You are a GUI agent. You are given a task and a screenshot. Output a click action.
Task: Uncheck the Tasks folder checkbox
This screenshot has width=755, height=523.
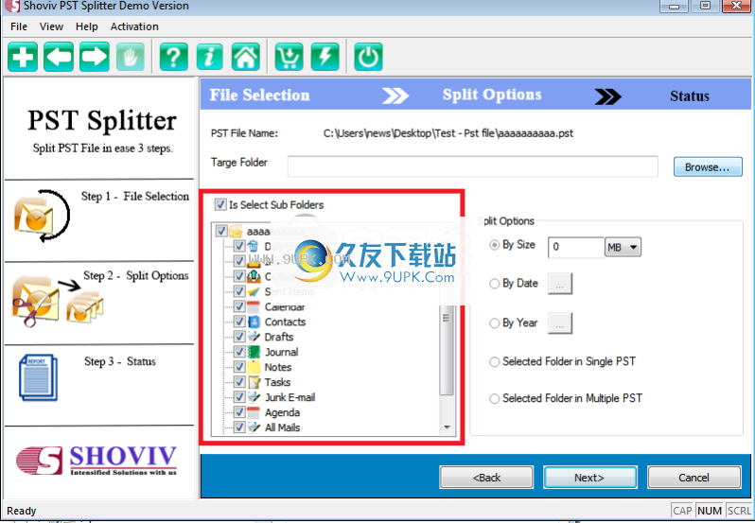pos(239,382)
